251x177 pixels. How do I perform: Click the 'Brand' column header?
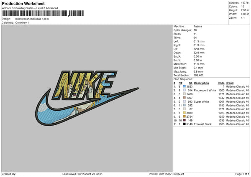(x=230, y=83)
